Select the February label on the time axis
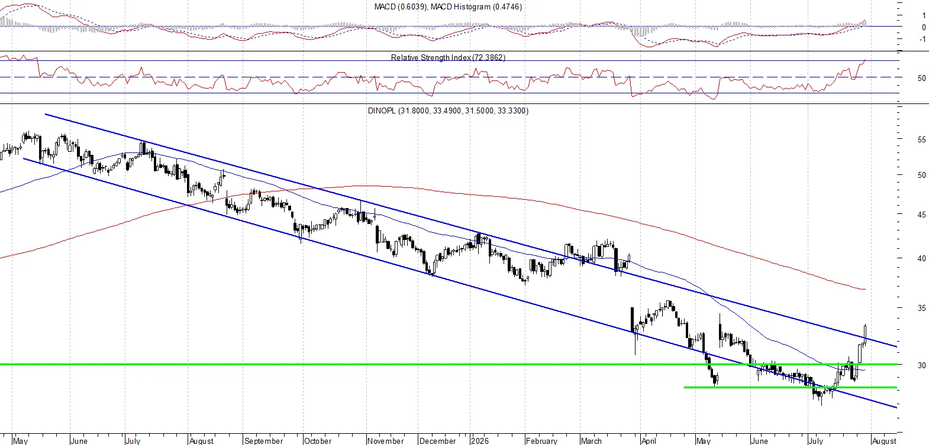 click(x=542, y=441)
